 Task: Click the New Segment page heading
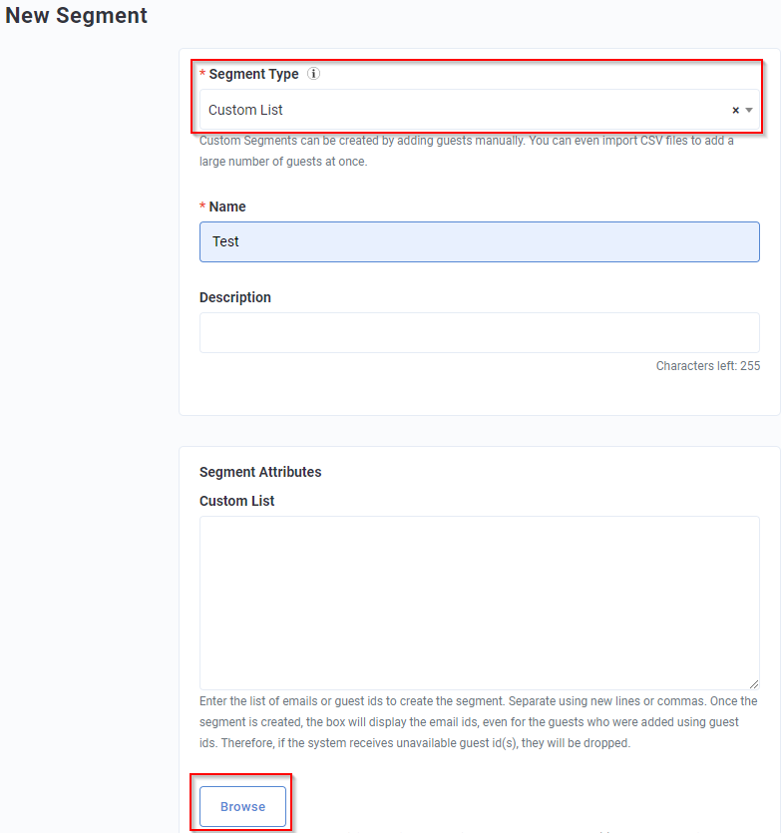76,16
